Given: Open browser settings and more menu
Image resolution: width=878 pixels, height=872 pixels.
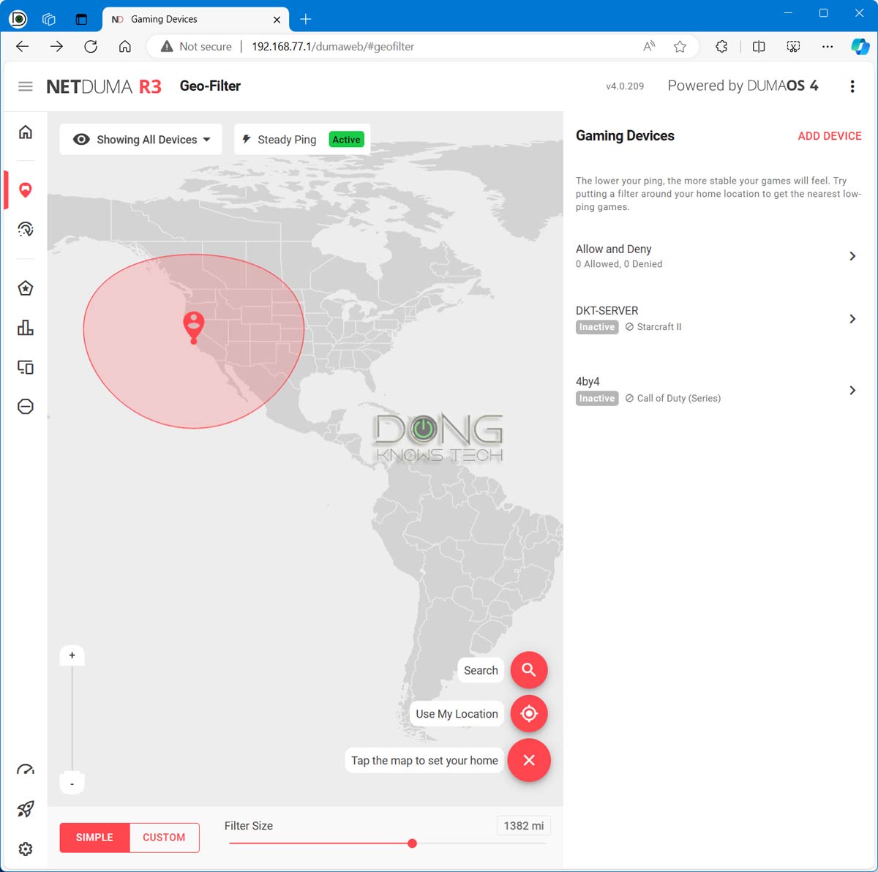Looking at the screenshot, I should click(828, 46).
